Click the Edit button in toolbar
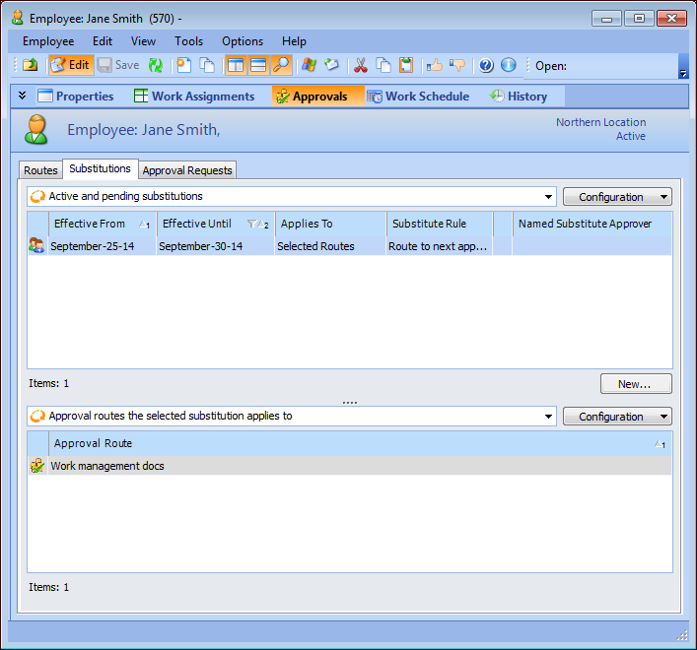 pos(70,65)
